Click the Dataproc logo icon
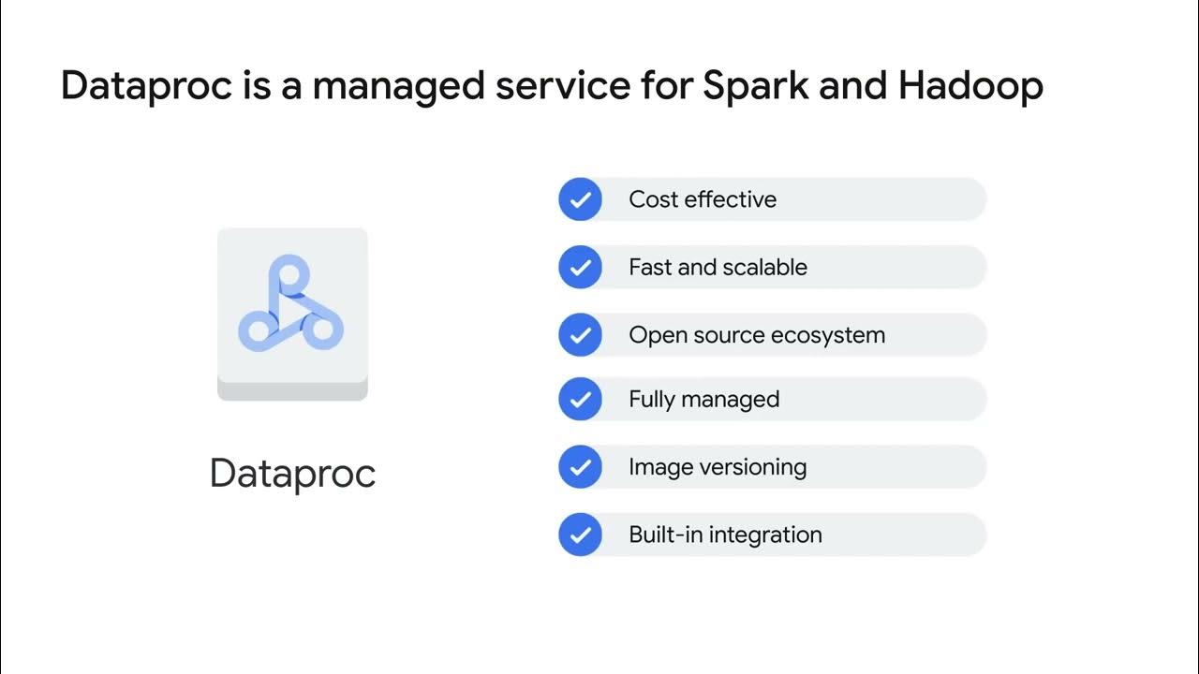 pyautogui.click(x=291, y=304)
